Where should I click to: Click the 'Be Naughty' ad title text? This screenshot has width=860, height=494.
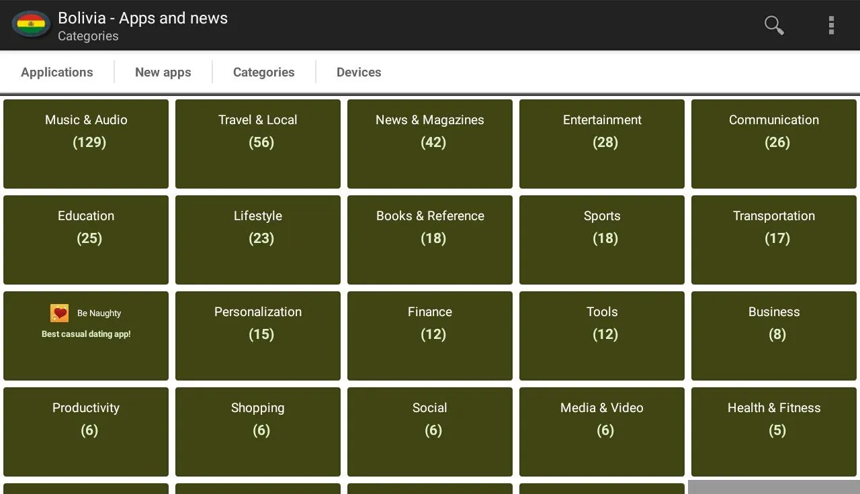click(x=99, y=313)
